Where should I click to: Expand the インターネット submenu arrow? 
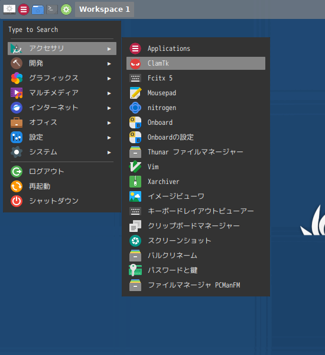109,108
